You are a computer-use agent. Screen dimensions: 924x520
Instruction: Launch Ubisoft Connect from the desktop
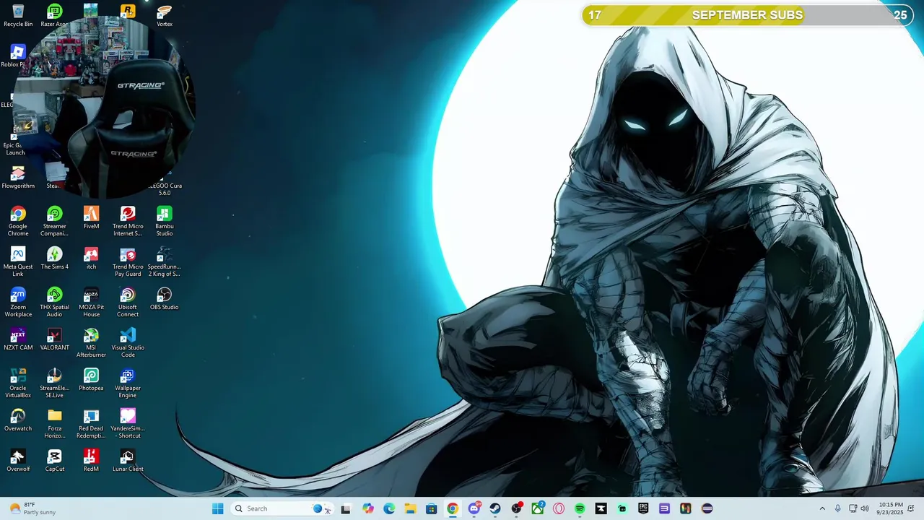[128, 302]
